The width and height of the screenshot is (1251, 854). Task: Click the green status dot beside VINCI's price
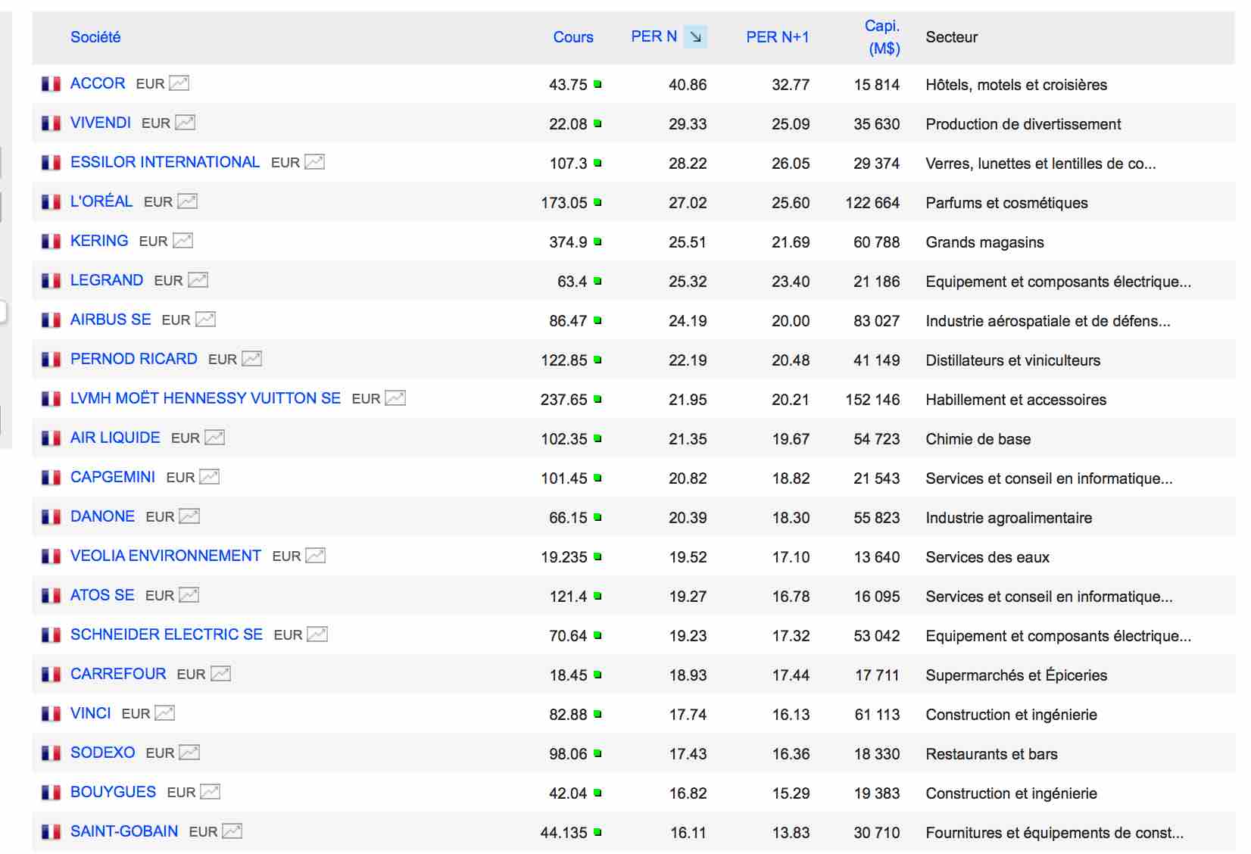coord(597,714)
